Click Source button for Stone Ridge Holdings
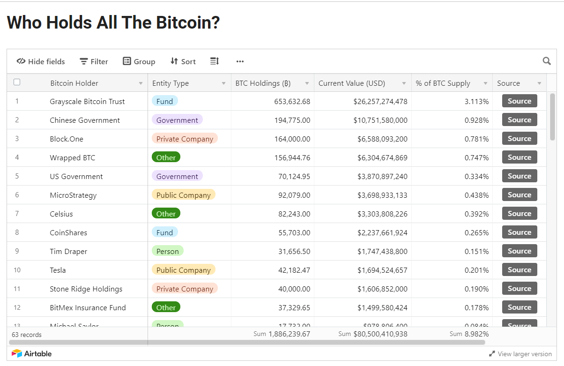The image size is (564, 366). [x=519, y=288]
